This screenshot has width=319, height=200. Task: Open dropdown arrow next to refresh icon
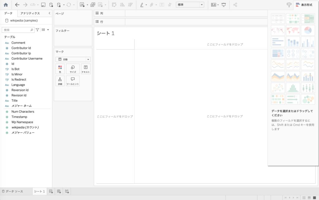[x=74, y=5]
